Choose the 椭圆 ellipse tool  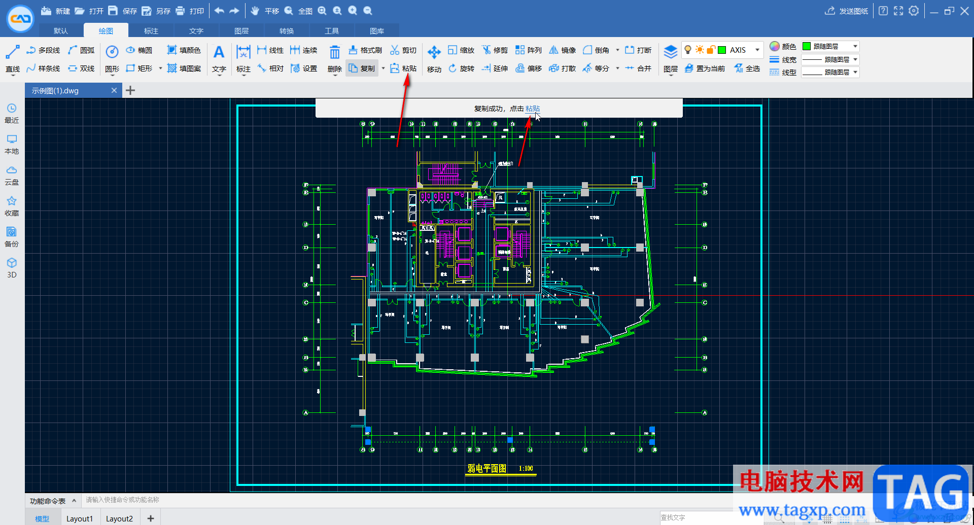tap(139, 50)
